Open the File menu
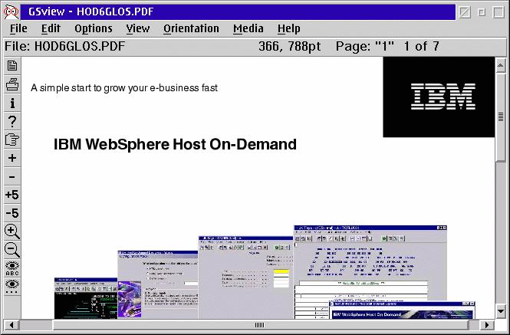Image resolution: width=510 pixels, height=335 pixels. coord(18,28)
